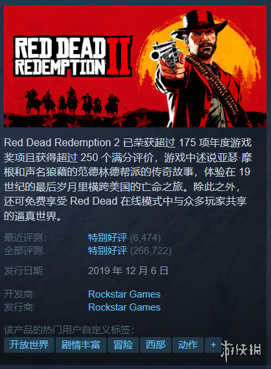Click the 游侠网 watermark logo

[241, 350]
